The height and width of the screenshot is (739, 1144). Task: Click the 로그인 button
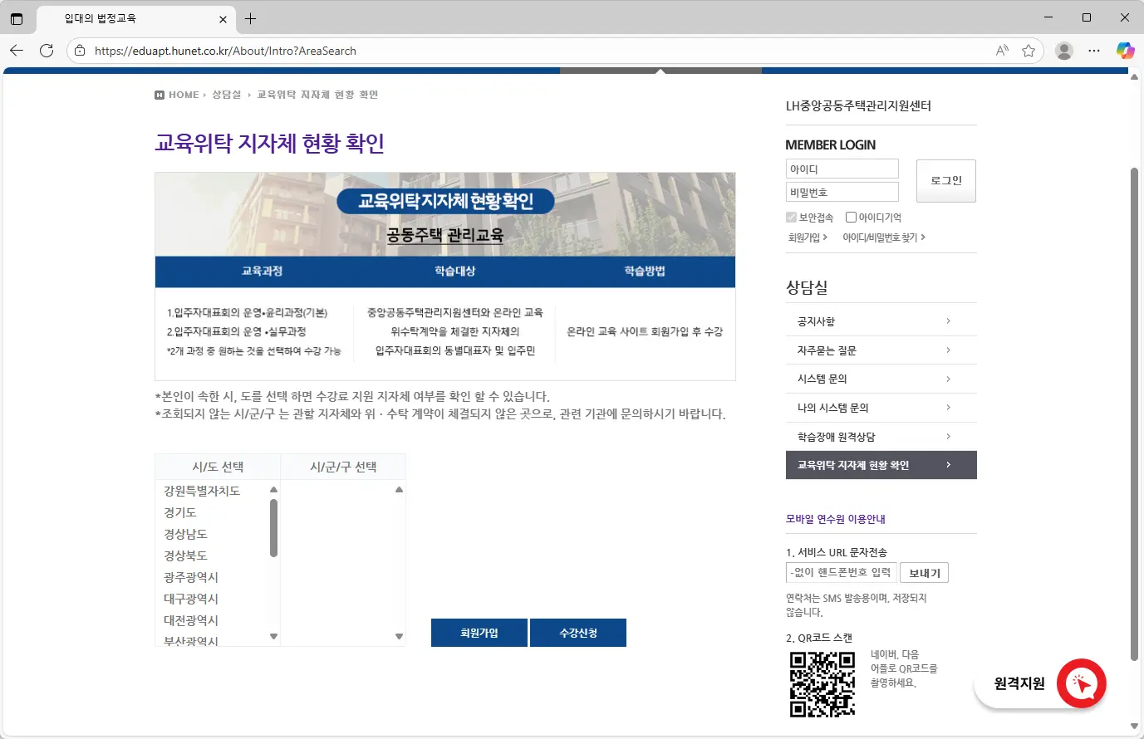[945, 180]
